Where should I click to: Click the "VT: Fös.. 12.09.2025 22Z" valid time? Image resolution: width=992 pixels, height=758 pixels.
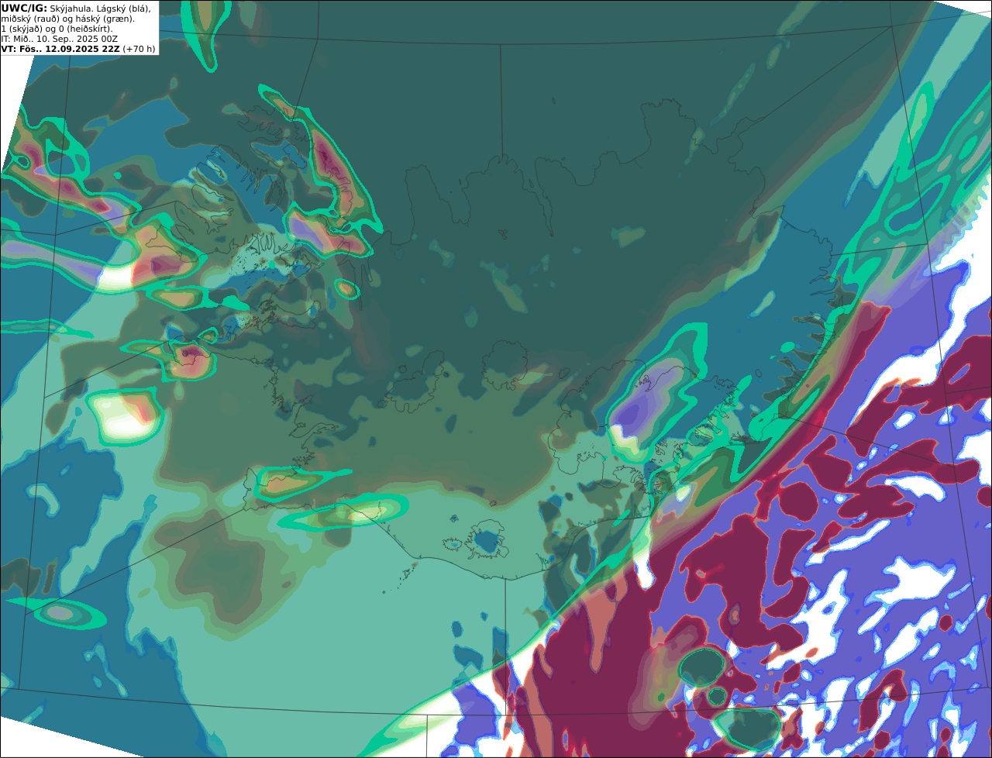(x=60, y=49)
